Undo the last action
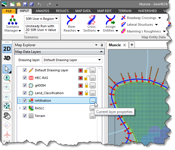The width and height of the screenshot is (175, 150). (x=39, y=4)
